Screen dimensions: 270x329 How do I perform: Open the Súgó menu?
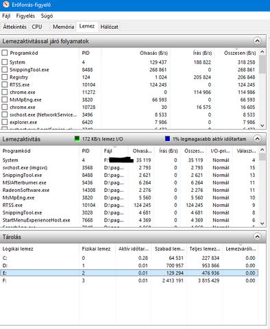[47, 16]
